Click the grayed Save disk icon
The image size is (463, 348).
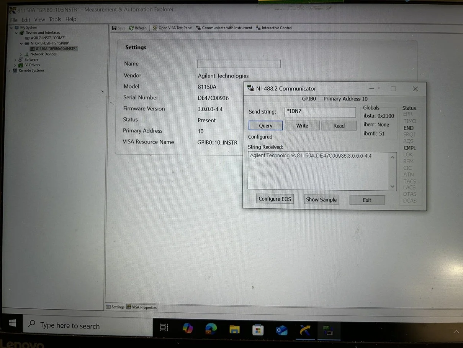(x=114, y=28)
